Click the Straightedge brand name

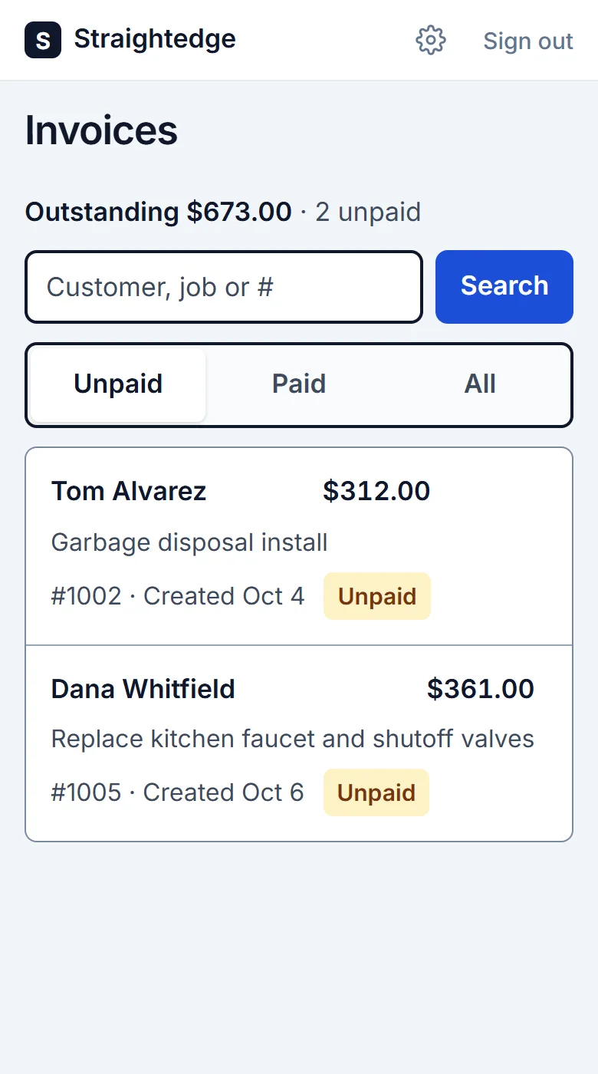[155, 38]
